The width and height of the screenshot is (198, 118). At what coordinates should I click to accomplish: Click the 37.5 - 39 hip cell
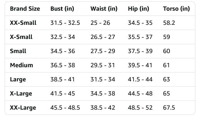coord(140,51)
